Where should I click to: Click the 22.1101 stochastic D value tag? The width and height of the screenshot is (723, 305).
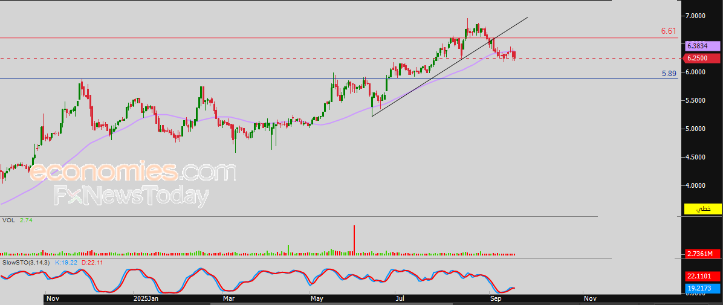coord(702,277)
